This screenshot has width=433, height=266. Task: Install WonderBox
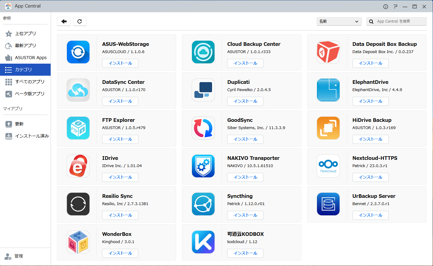[120, 253]
